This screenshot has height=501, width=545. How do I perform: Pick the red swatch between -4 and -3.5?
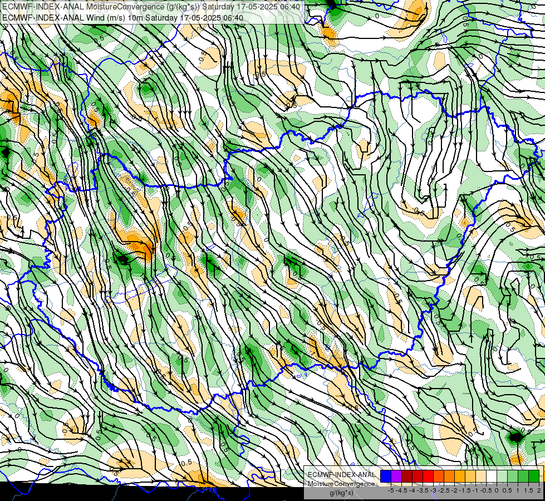click(418, 477)
